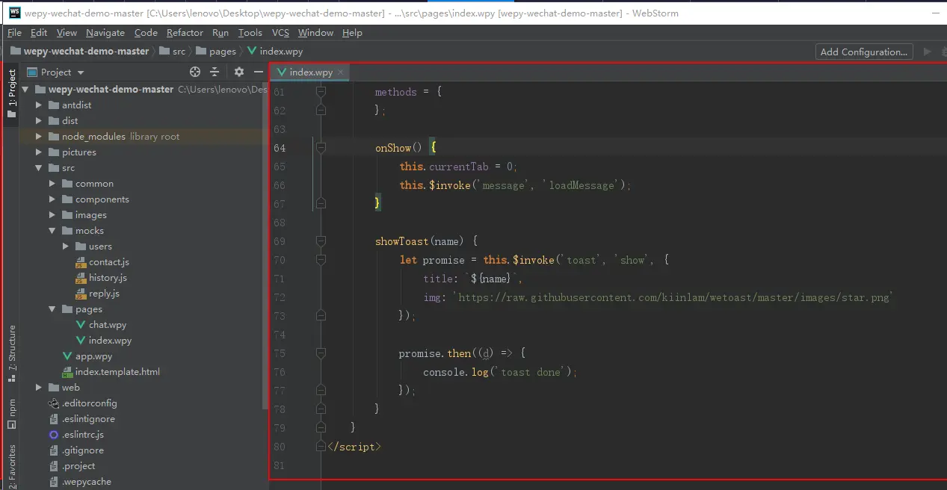Fold the showToast method at line 69
The height and width of the screenshot is (490, 947).
(x=321, y=241)
